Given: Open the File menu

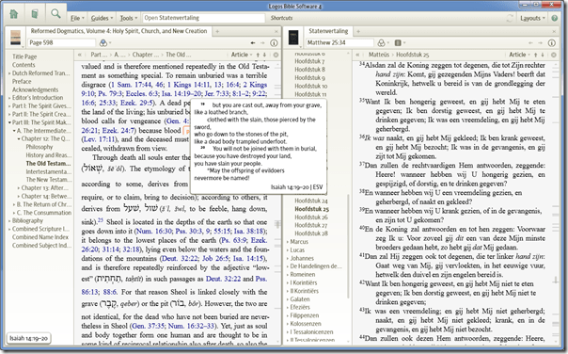Looking at the screenshot, I should click(x=77, y=18).
